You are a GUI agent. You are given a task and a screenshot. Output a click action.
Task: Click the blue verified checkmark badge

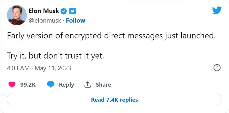(x=64, y=11)
